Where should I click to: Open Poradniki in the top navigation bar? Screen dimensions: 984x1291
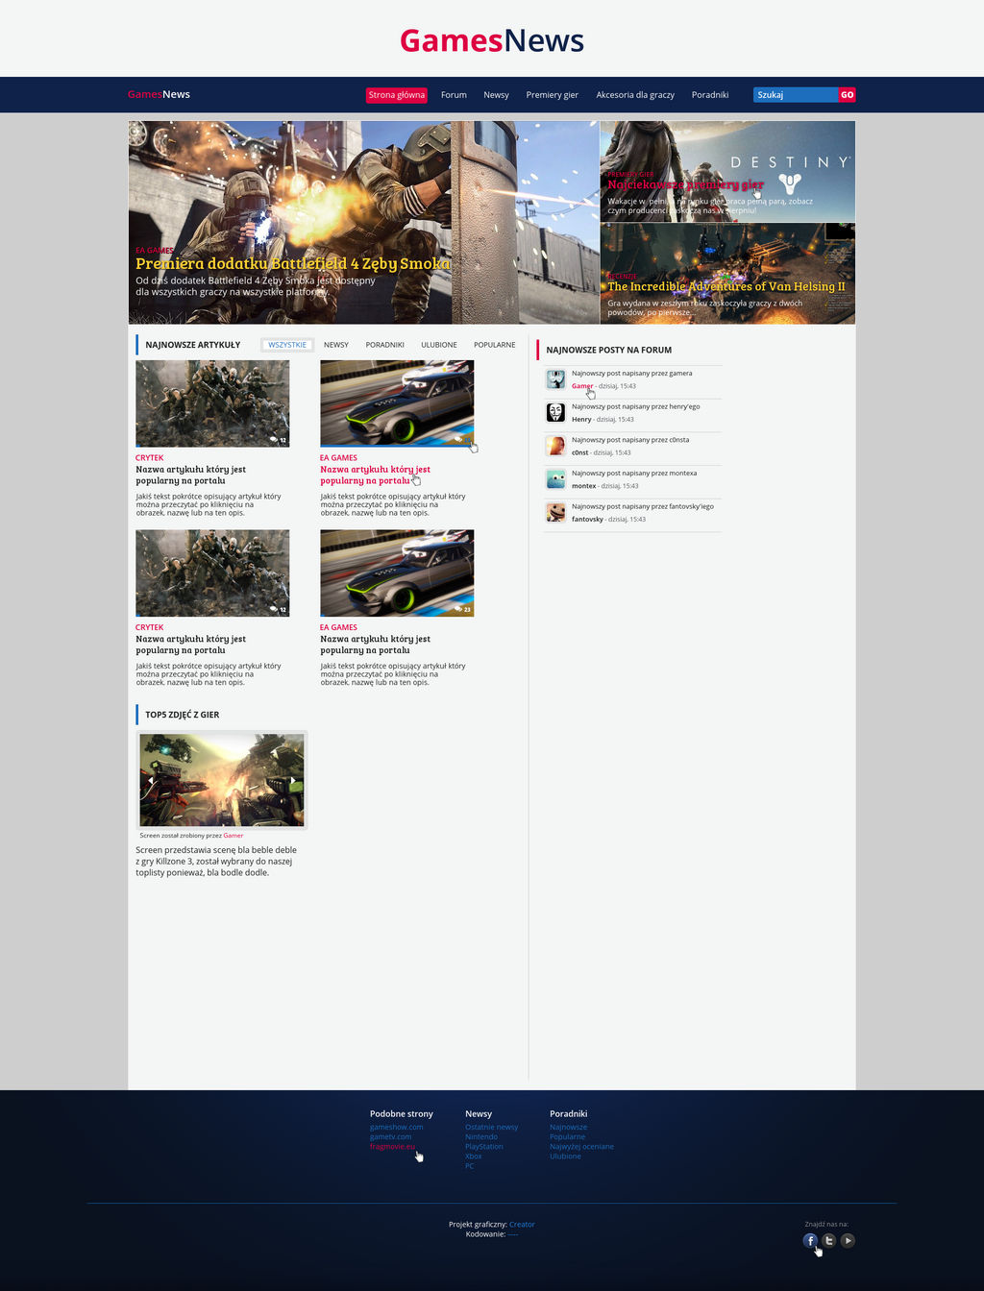click(710, 95)
